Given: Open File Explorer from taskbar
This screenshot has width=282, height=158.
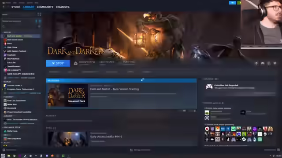Looking at the screenshot, I should pyautogui.click(x=9, y=156).
